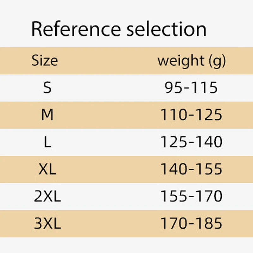This screenshot has width=253, height=253.
Task: Click the number 170 in 3XL row
Action: (x=173, y=224)
